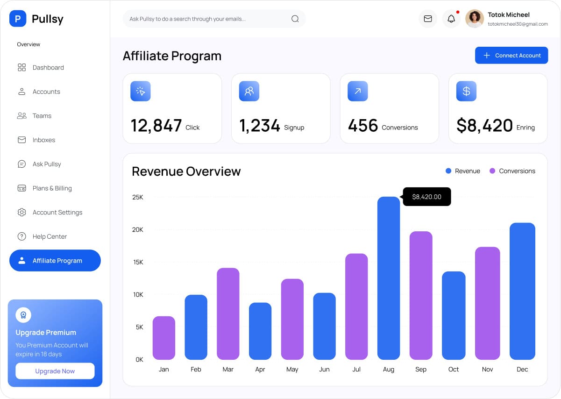Click the Click stat cursor icon
Image resolution: width=561 pixels, height=399 pixels.
(141, 91)
